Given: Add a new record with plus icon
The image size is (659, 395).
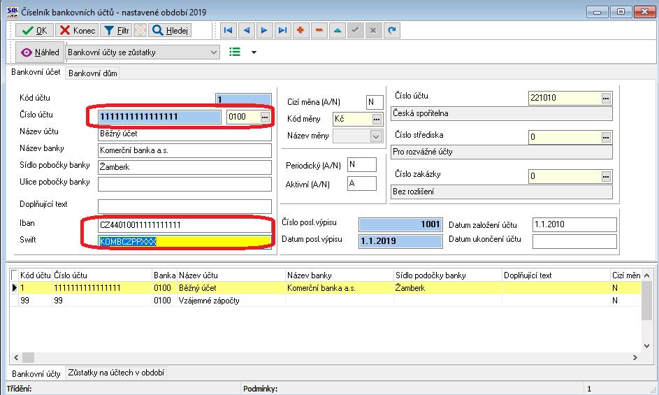Looking at the screenshot, I should [x=300, y=30].
